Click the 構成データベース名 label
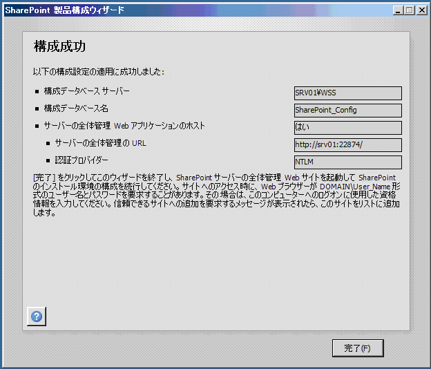This screenshot has width=431, height=369. point(76,108)
